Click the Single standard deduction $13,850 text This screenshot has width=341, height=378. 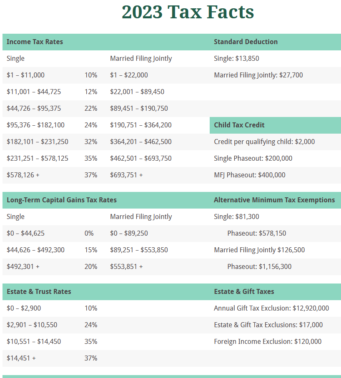(236, 58)
